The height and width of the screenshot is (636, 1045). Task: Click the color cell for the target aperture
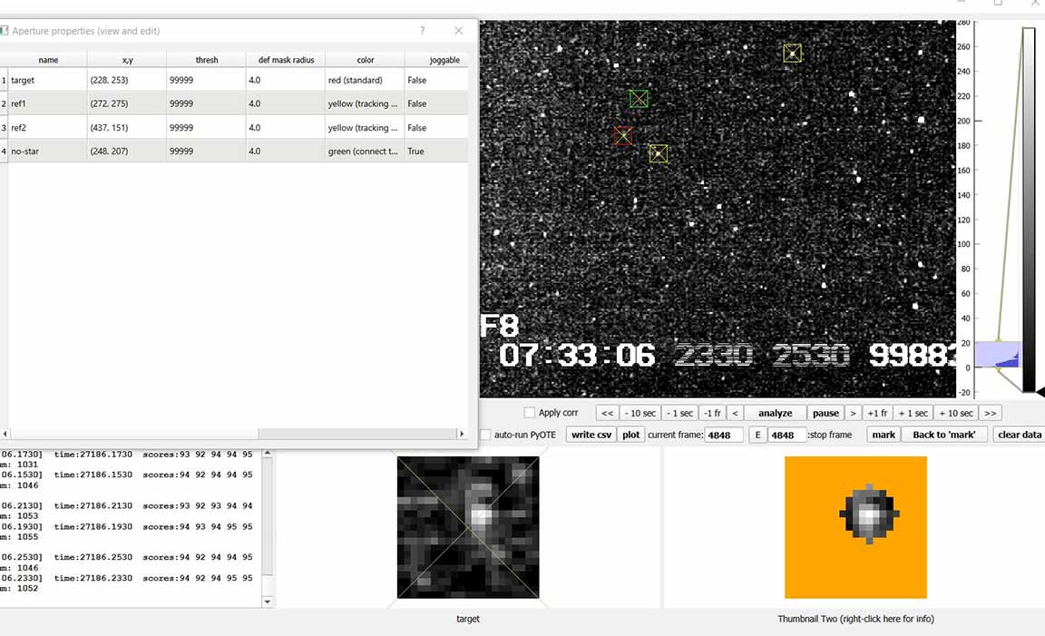[364, 81]
